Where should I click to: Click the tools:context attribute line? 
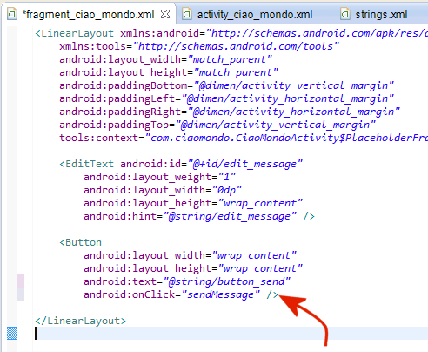(244, 138)
